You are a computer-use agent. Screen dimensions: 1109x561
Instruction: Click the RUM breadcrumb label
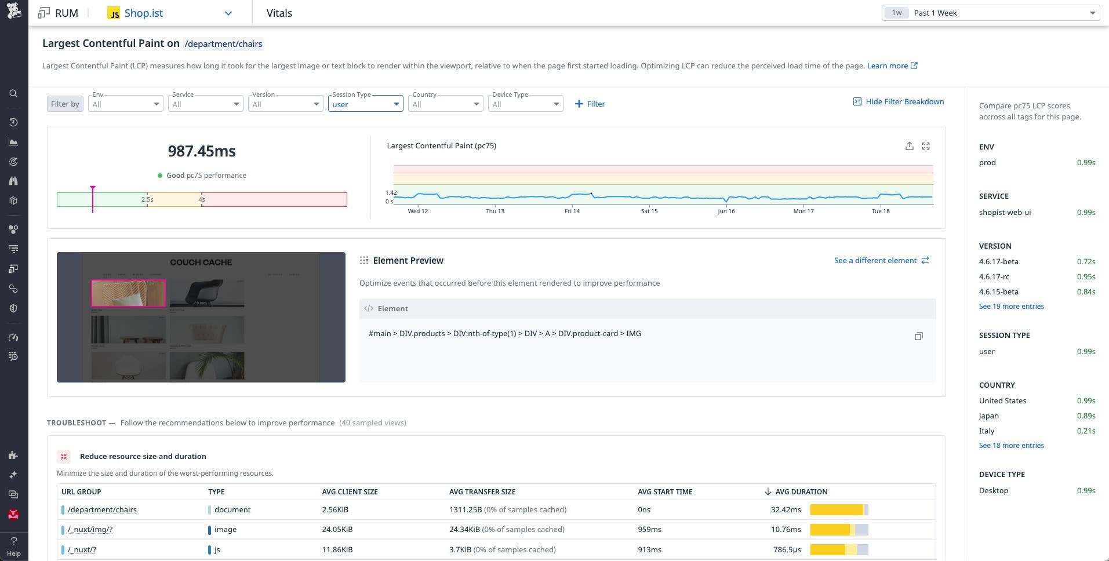point(66,13)
